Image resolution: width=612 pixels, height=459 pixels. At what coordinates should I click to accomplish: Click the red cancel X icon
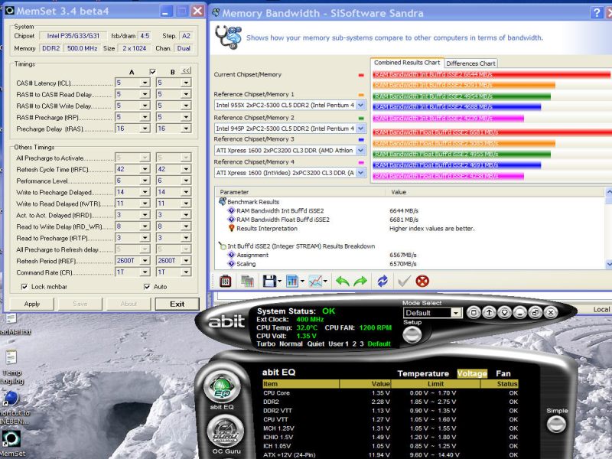tap(422, 281)
